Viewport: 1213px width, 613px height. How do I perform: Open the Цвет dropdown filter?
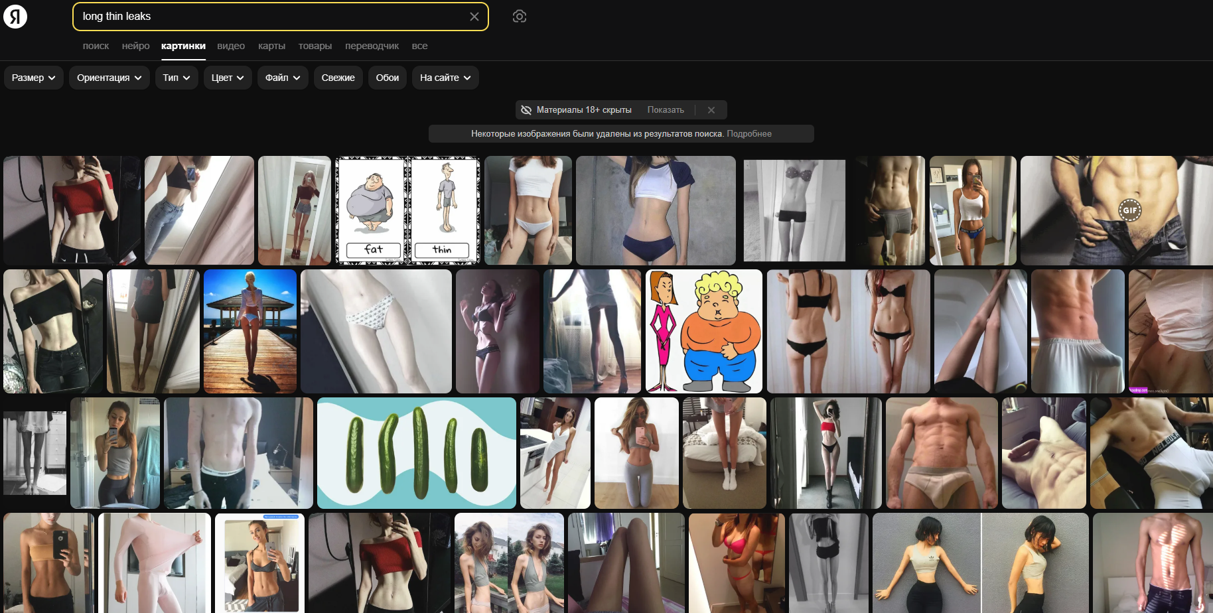[x=228, y=78]
